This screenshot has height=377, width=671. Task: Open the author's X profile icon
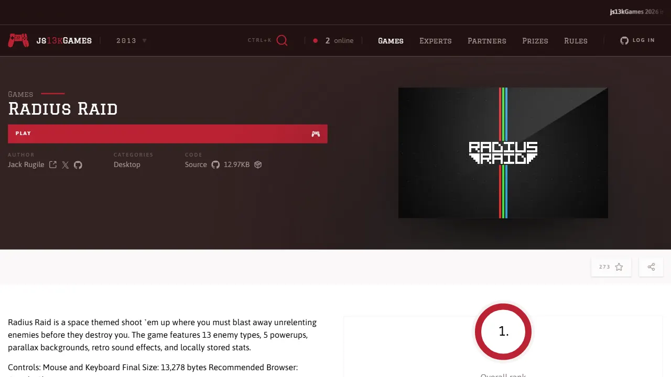[x=65, y=165]
